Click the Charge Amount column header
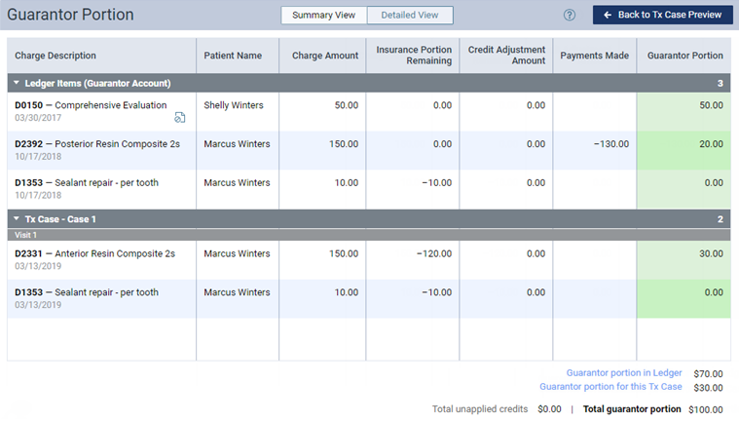 pos(325,57)
